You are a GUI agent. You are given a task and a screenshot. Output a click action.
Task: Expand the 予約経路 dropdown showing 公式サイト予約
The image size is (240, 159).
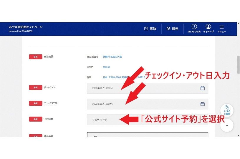click(148, 120)
